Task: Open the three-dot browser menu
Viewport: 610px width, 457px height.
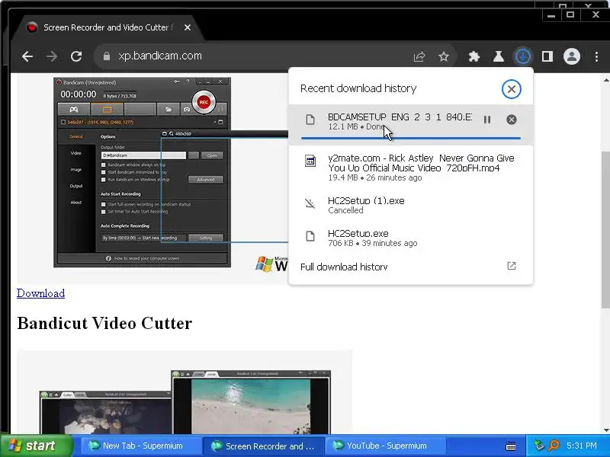Action: [596, 56]
